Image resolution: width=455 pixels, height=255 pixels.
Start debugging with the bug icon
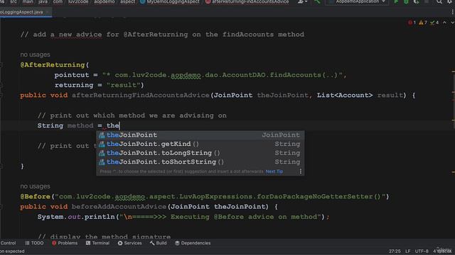(x=406, y=1)
